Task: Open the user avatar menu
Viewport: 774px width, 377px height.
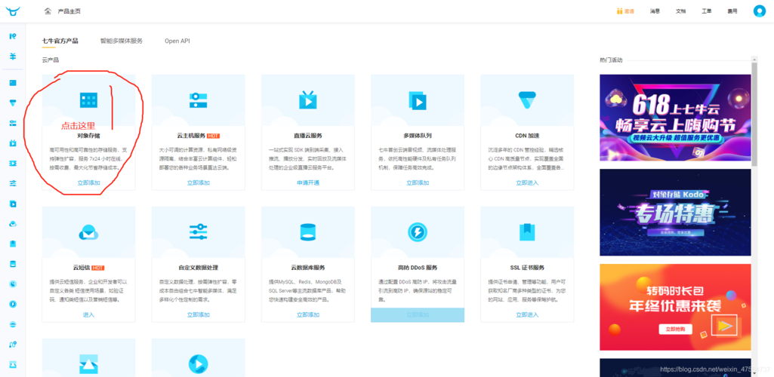Action: [759, 11]
